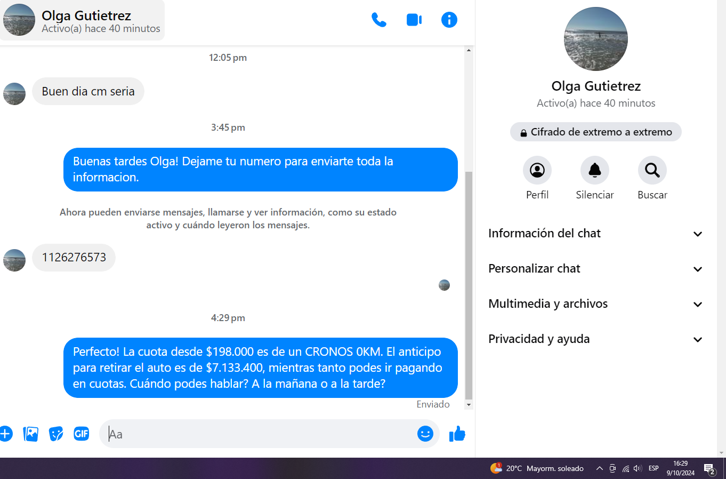Open the emoji picker in message box
Viewport: 726px width, 479px height.
click(425, 434)
